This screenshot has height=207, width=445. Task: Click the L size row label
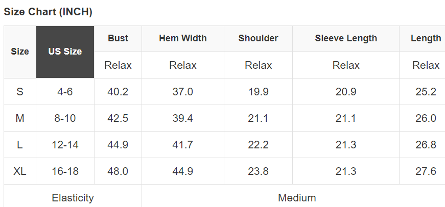20,145
